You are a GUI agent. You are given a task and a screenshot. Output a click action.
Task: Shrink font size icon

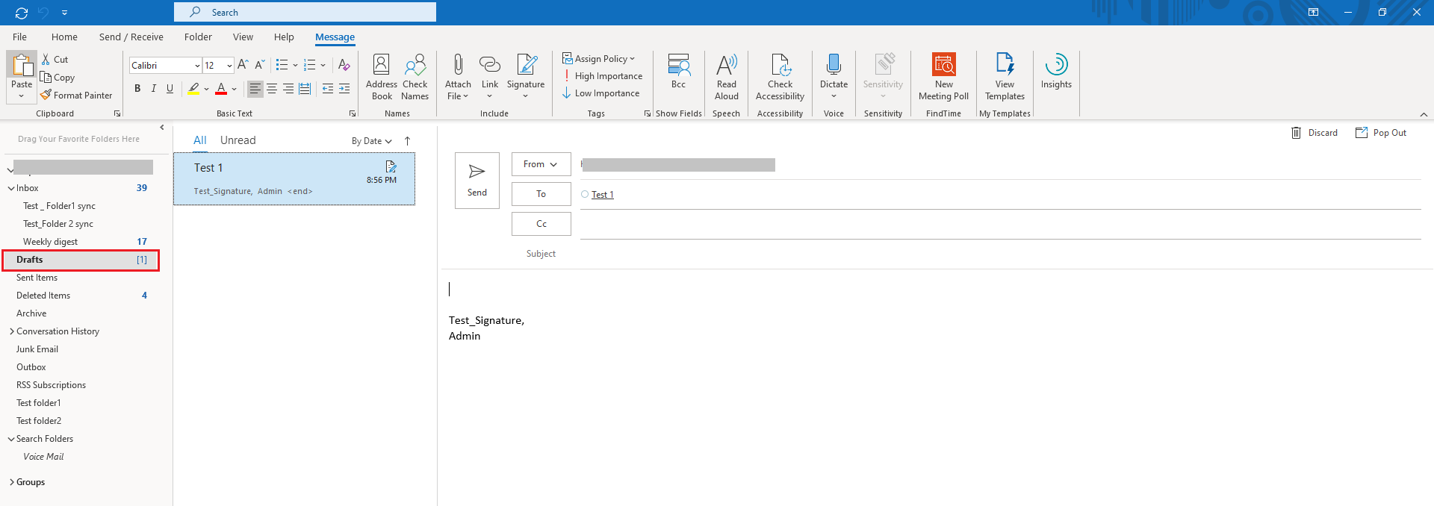tap(260, 65)
